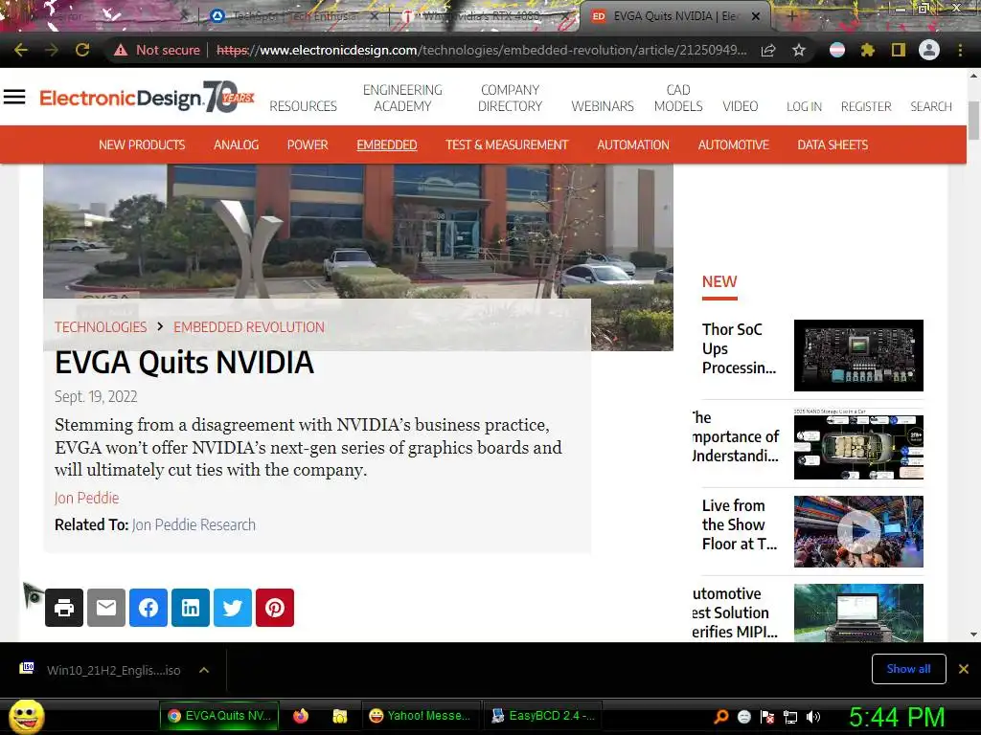Select EMBEDDED category

point(387,145)
